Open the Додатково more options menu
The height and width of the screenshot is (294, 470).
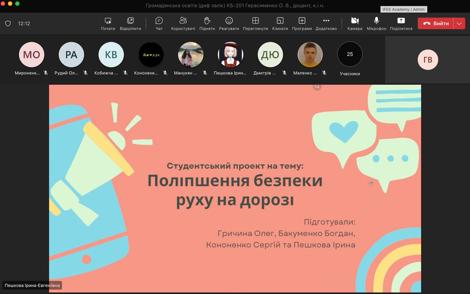pos(326,23)
